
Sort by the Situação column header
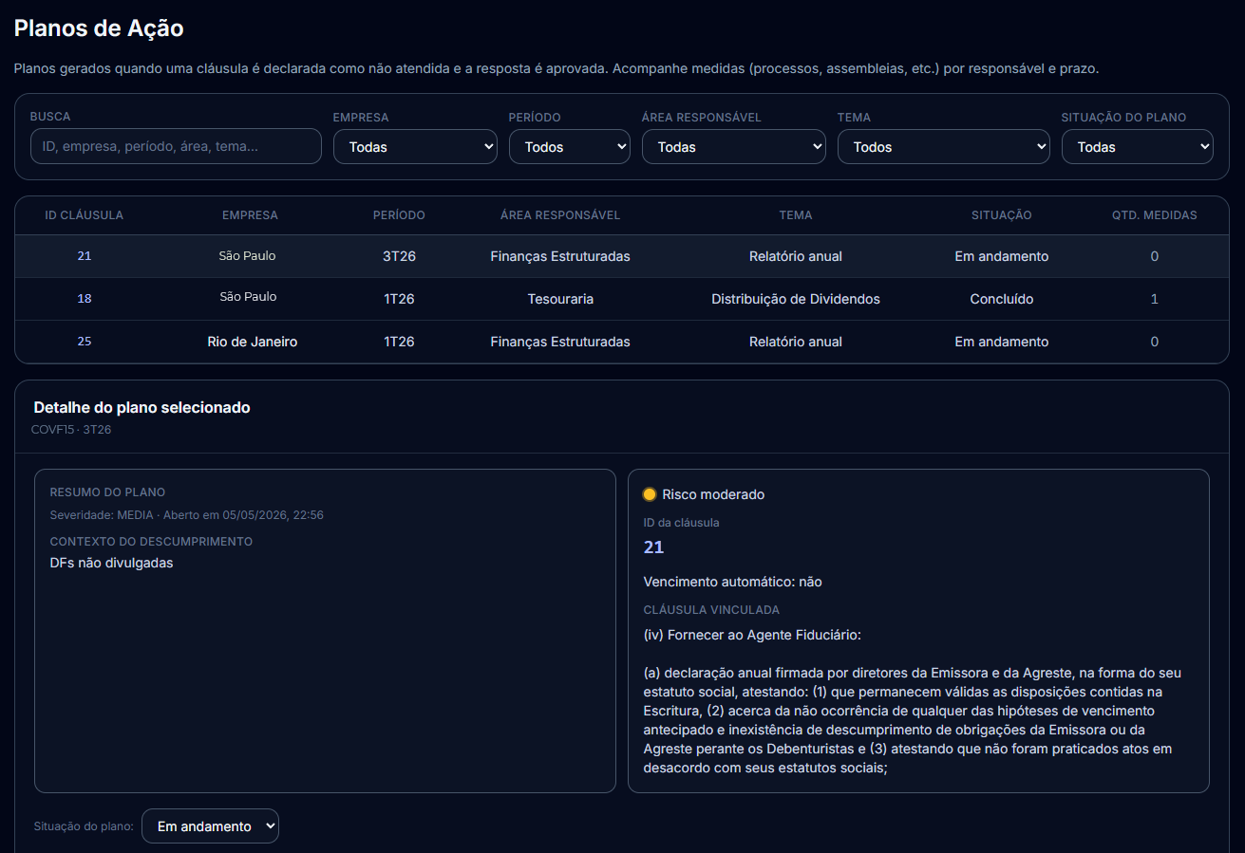pos(1002,215)
